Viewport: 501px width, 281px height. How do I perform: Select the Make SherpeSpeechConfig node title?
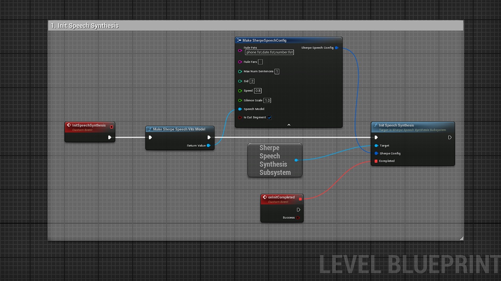tap(264, 40)
